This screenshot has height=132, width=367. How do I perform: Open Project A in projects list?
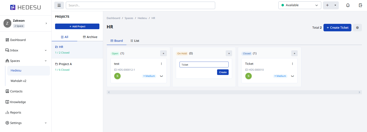point(65,64)
